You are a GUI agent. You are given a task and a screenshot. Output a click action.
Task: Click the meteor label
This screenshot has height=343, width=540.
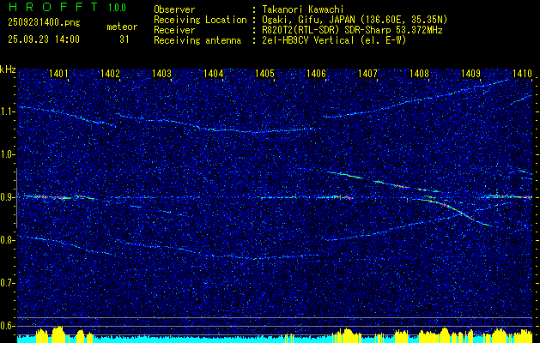point(122,27)
